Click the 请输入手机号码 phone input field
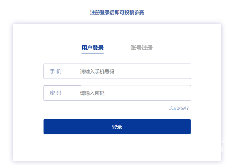Image resolution: width=236 pixels, height=165 pixels. [x=133, y=72]
